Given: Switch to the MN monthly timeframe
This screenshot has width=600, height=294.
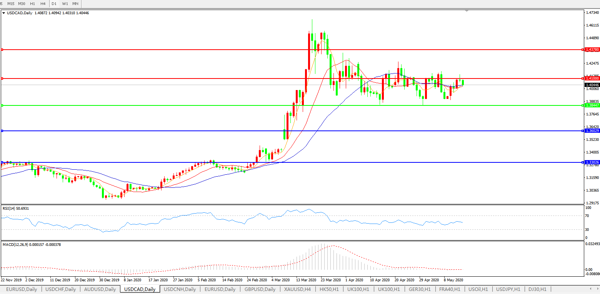Looking at the screenshot, I should click(x=75, y=3).
